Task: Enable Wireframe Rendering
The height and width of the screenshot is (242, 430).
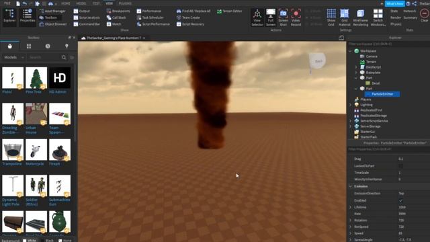Action: pyautogui.click(x=360, y=17)
